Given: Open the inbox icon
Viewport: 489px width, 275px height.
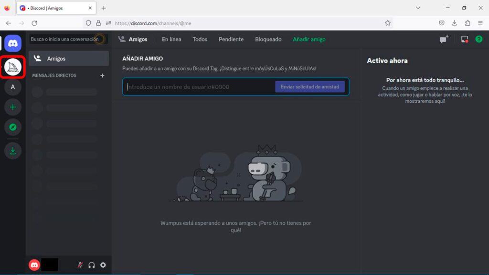Looking at the screenshot, I should pos(464,39).
